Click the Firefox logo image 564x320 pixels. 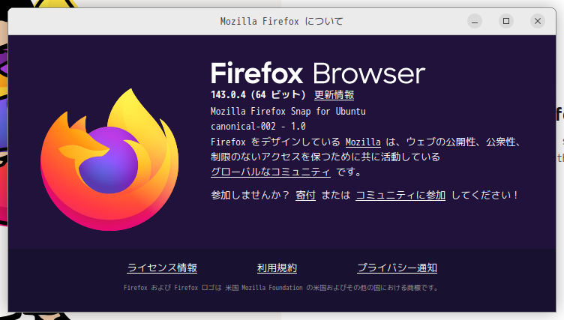[x=109, y=160]
